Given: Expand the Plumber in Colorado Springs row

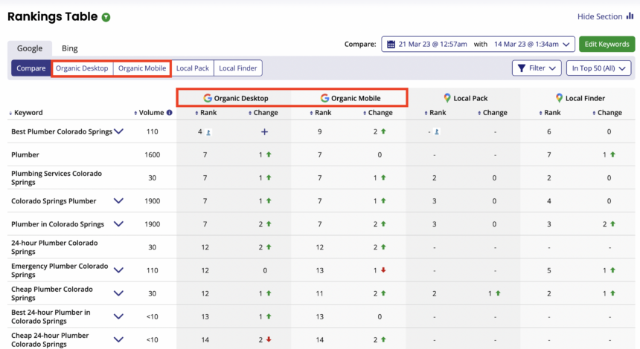Looking at the screenshot, I should [118, 224].
